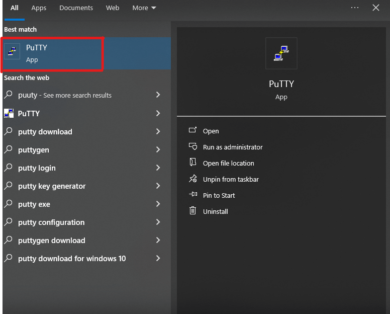Click the Open icon in actions list
Image resolution: width=390 pixels, height=314 pixels.
[192, 130]
